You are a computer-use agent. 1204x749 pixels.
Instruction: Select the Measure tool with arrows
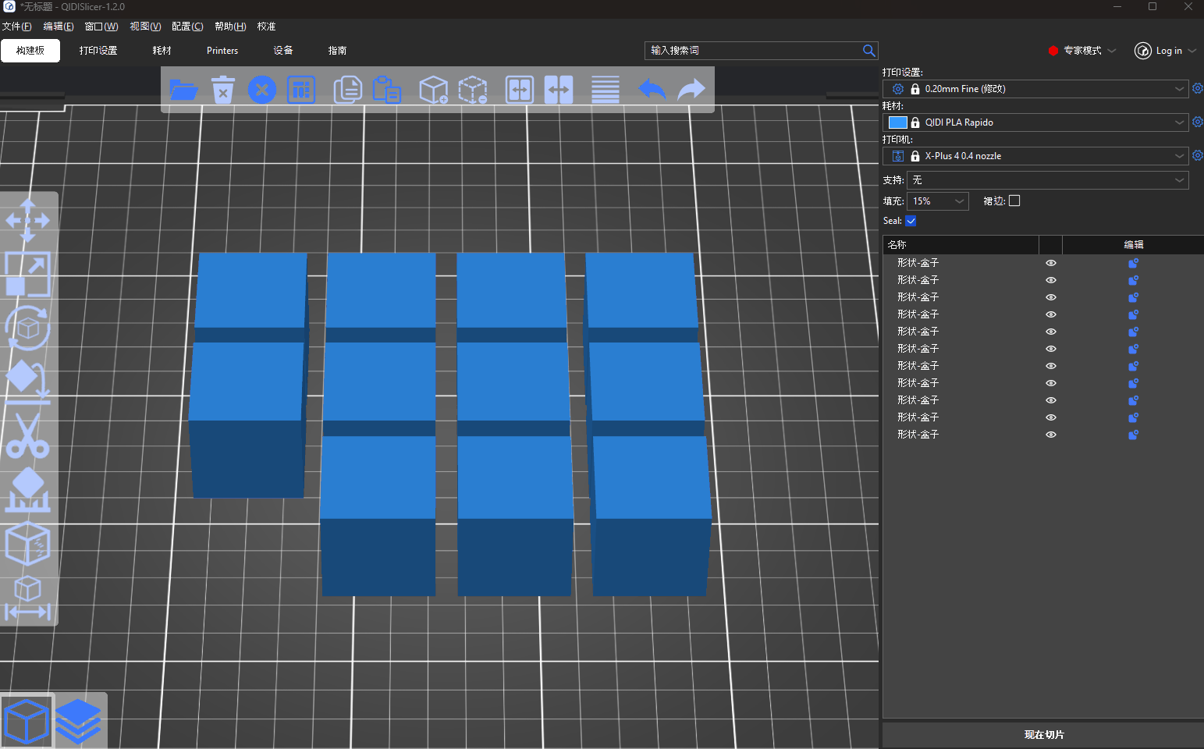click(x=28, y=598)
